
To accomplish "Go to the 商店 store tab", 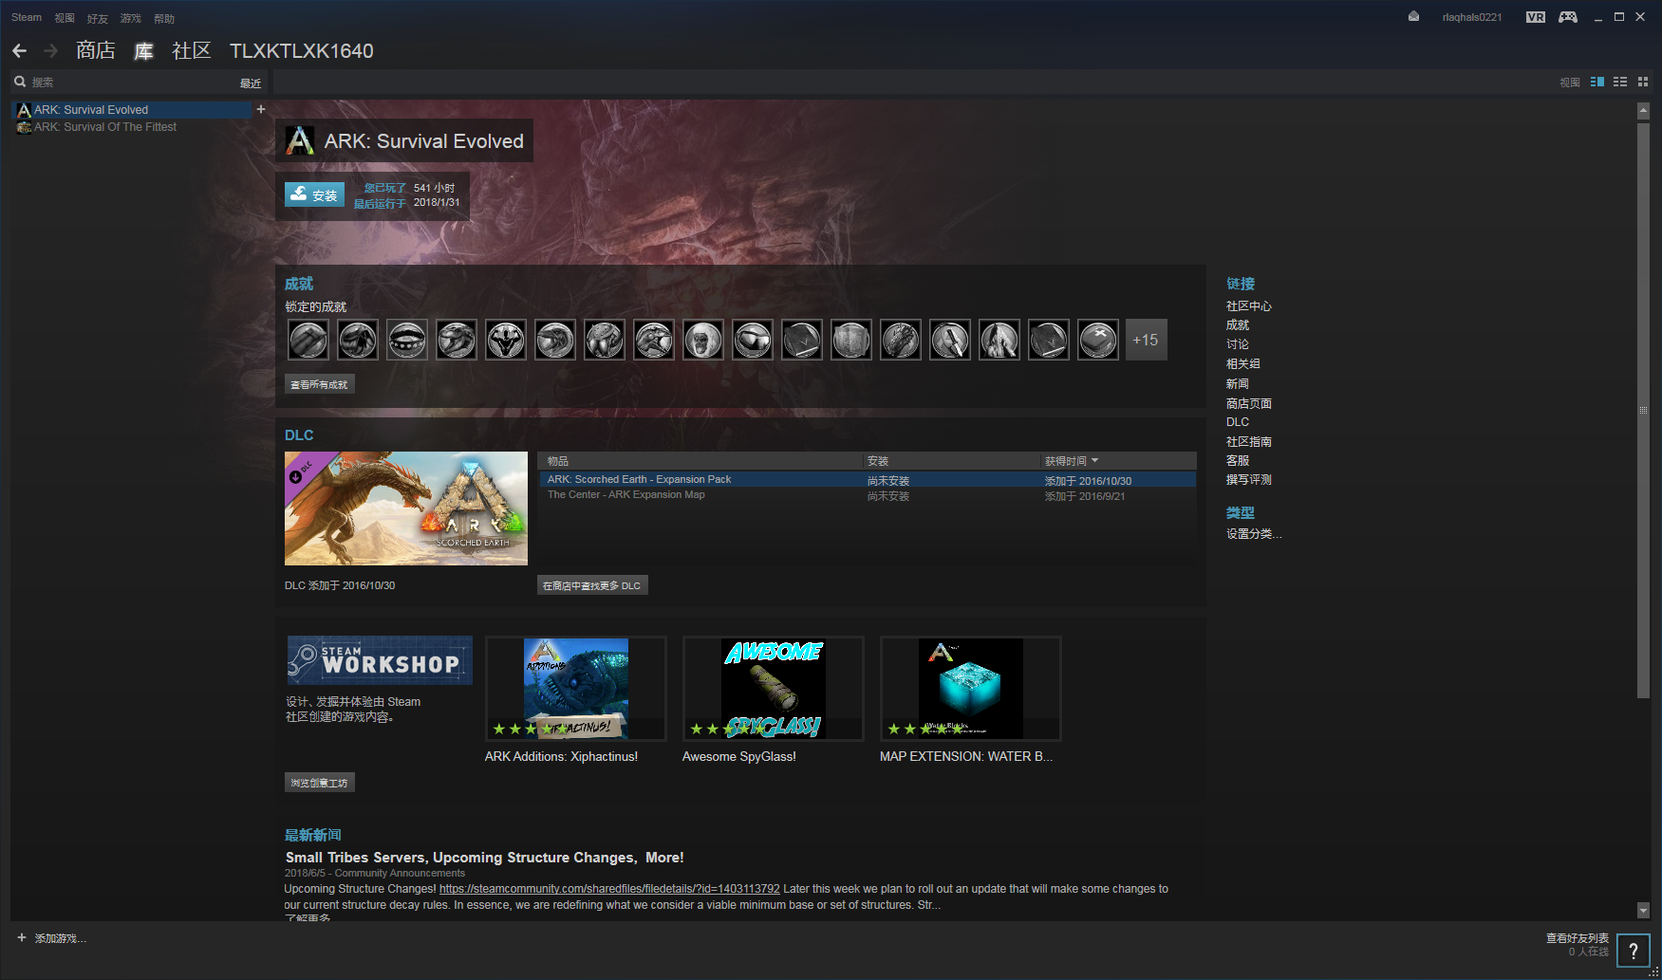I will click(96, 50).
